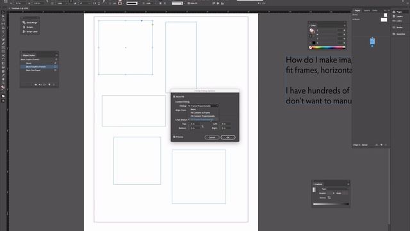Select the Free Transform tool

(3, 60)
